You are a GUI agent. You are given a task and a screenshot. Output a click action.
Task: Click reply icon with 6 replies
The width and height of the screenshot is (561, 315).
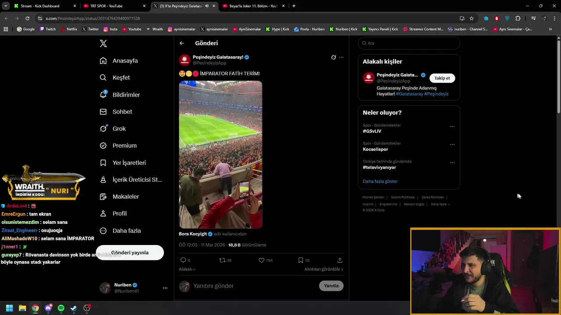185,260
